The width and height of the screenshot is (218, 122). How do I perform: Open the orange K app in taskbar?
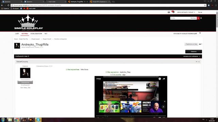click(31, 120)
